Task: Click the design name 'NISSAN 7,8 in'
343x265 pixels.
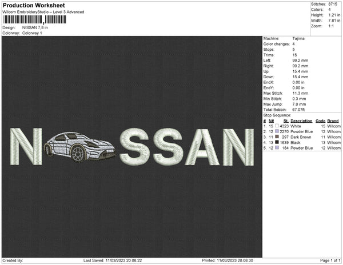Action: [x=35, y=27]
